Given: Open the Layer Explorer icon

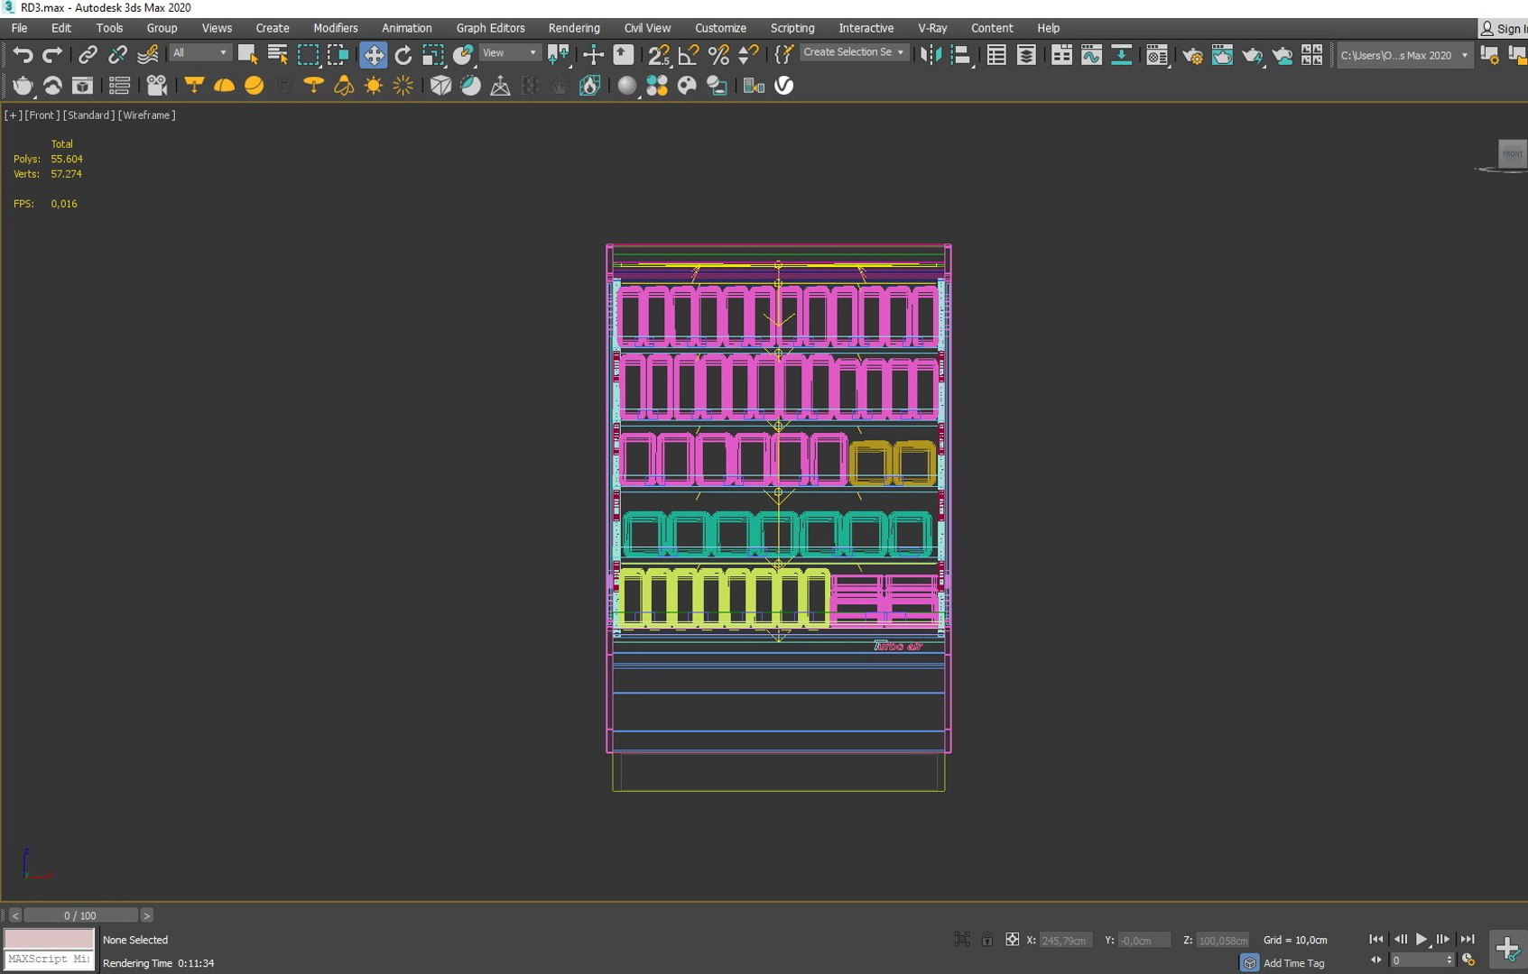Looking at the screenshot, I should (x=1026, y=55).
